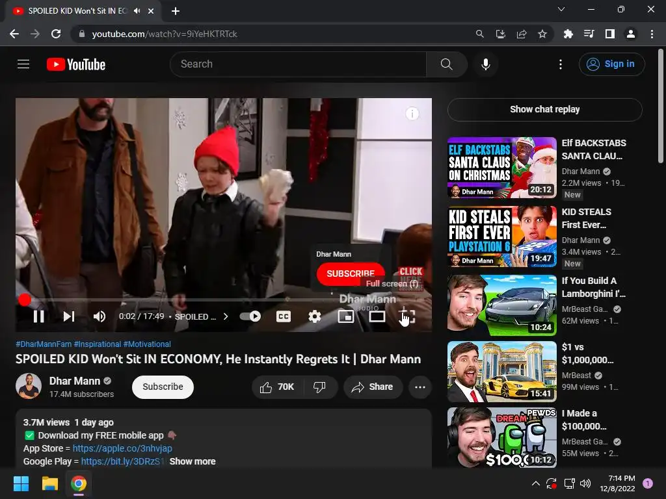
Task: Open player settings gear
Action: point(314,316)
